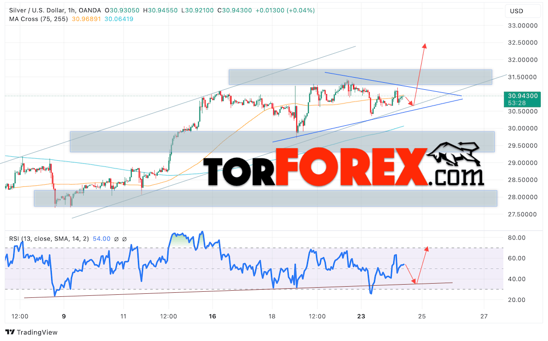548x341 pixels.
Task: Click the teal MA value 30.06419
Action: point(119,19)
